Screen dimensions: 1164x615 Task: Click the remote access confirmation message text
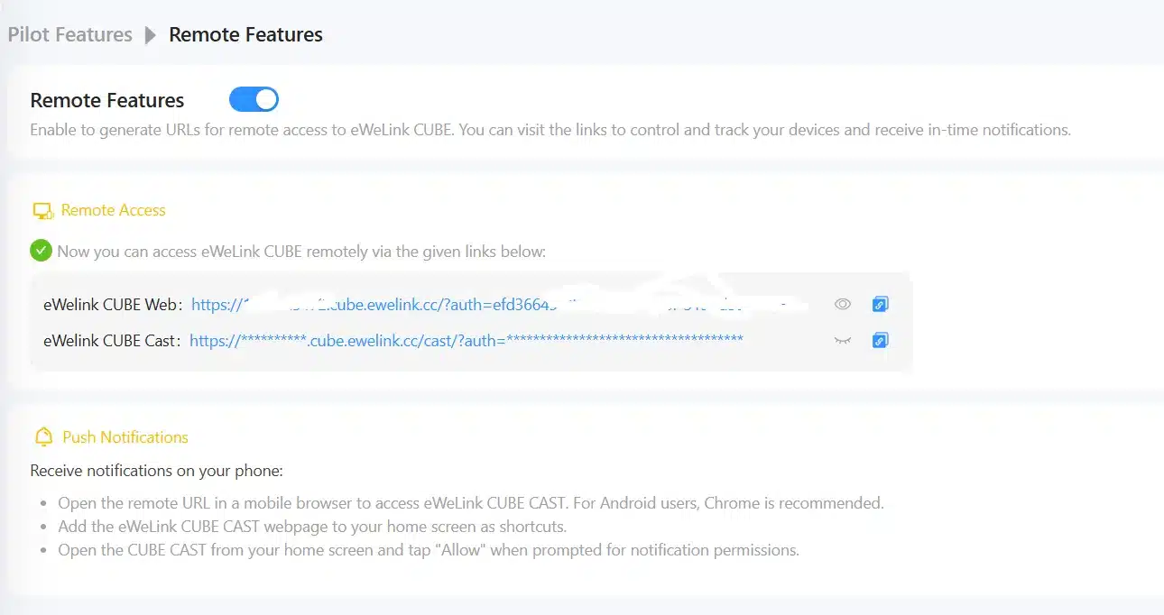(x=301, y=252)
